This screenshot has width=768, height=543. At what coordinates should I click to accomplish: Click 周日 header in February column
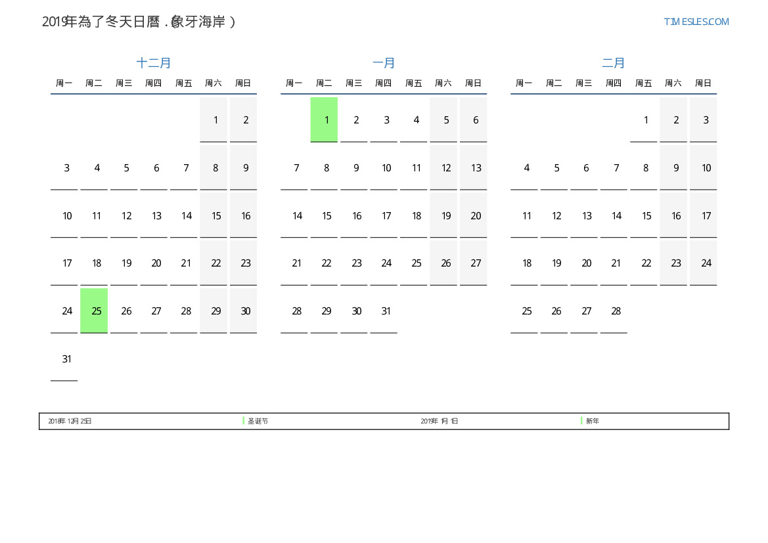tap(703, 83)
